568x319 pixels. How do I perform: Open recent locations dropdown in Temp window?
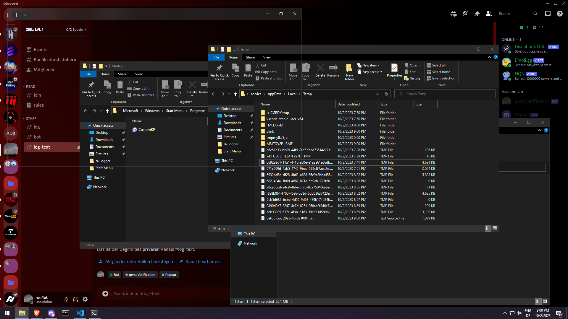tap(229, 94)
